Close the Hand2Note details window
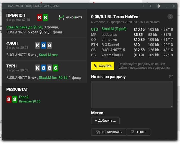 pyautogui.click(x=174, y=6)
